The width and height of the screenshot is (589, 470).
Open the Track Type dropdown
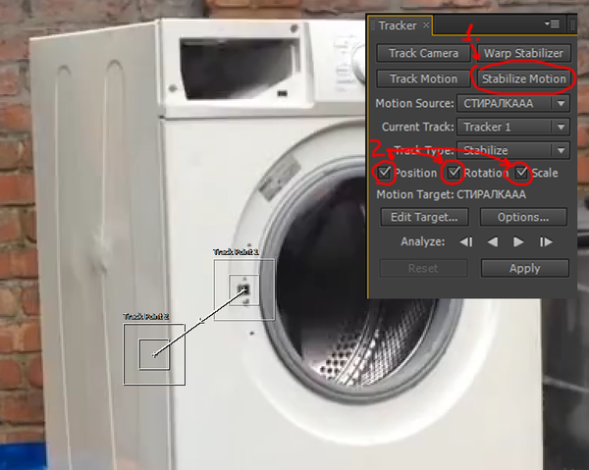point(513,150)
